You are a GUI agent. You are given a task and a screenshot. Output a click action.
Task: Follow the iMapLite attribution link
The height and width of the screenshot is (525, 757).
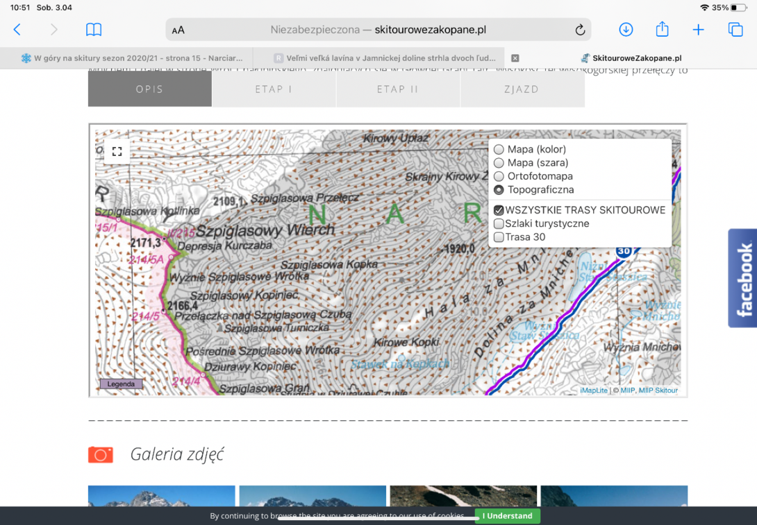click(x=594, y=390)
